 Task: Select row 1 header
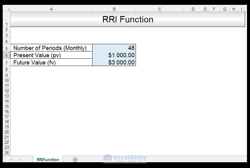click(7, 19)
